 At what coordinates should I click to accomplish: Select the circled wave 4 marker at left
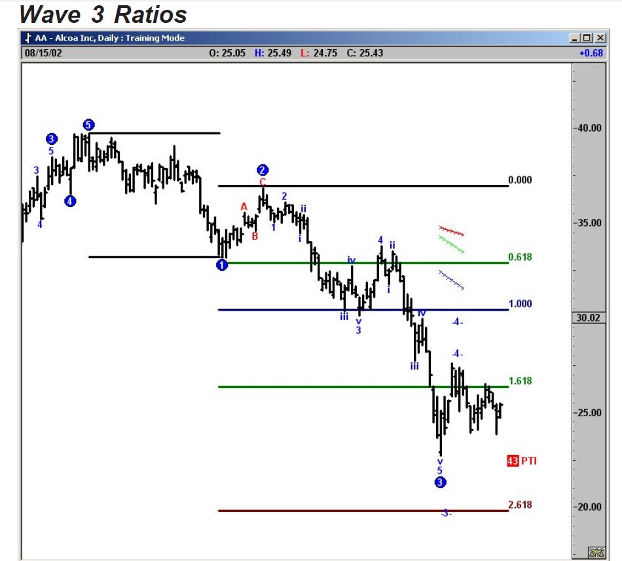click(70, 201)
